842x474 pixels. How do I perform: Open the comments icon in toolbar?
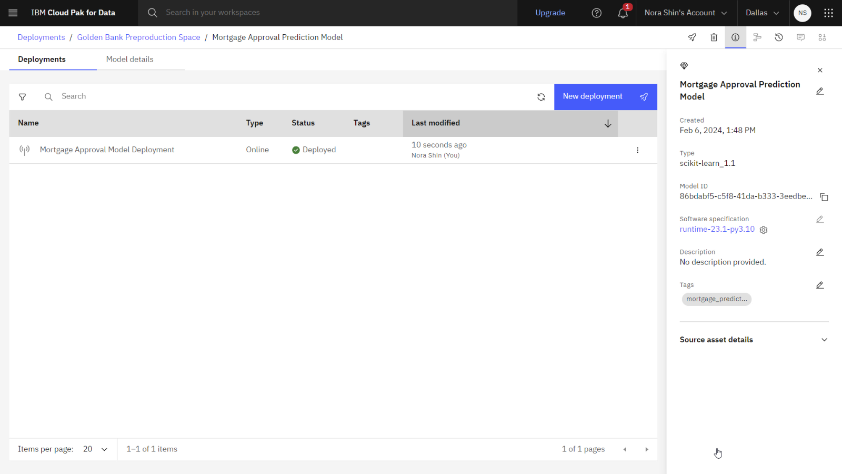click(800, 37)
